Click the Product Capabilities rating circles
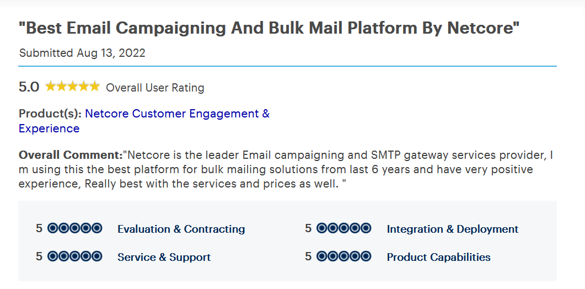The height and width of the screenshot is (289, 585). [x=344, y=256]
